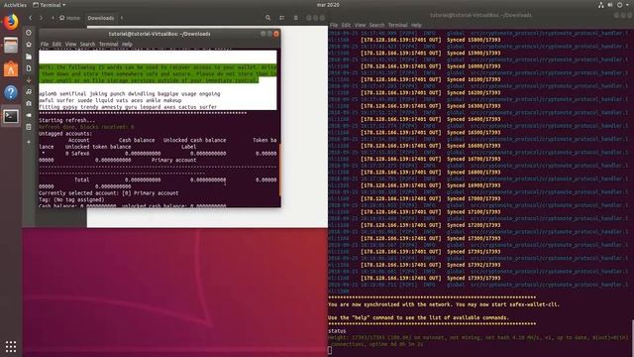Open File menu in the right terminal
634x357 pixels.
(x=334, y=25)
